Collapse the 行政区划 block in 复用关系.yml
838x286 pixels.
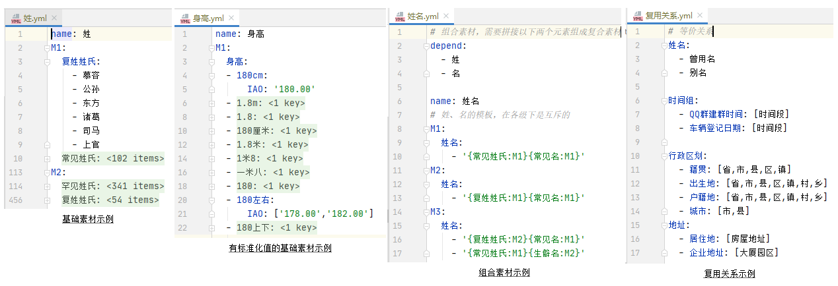tap(664, 156)
